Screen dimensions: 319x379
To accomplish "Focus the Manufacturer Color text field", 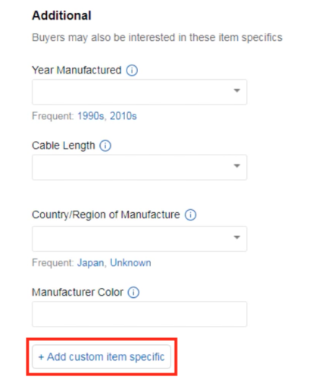I will [139, 314].
